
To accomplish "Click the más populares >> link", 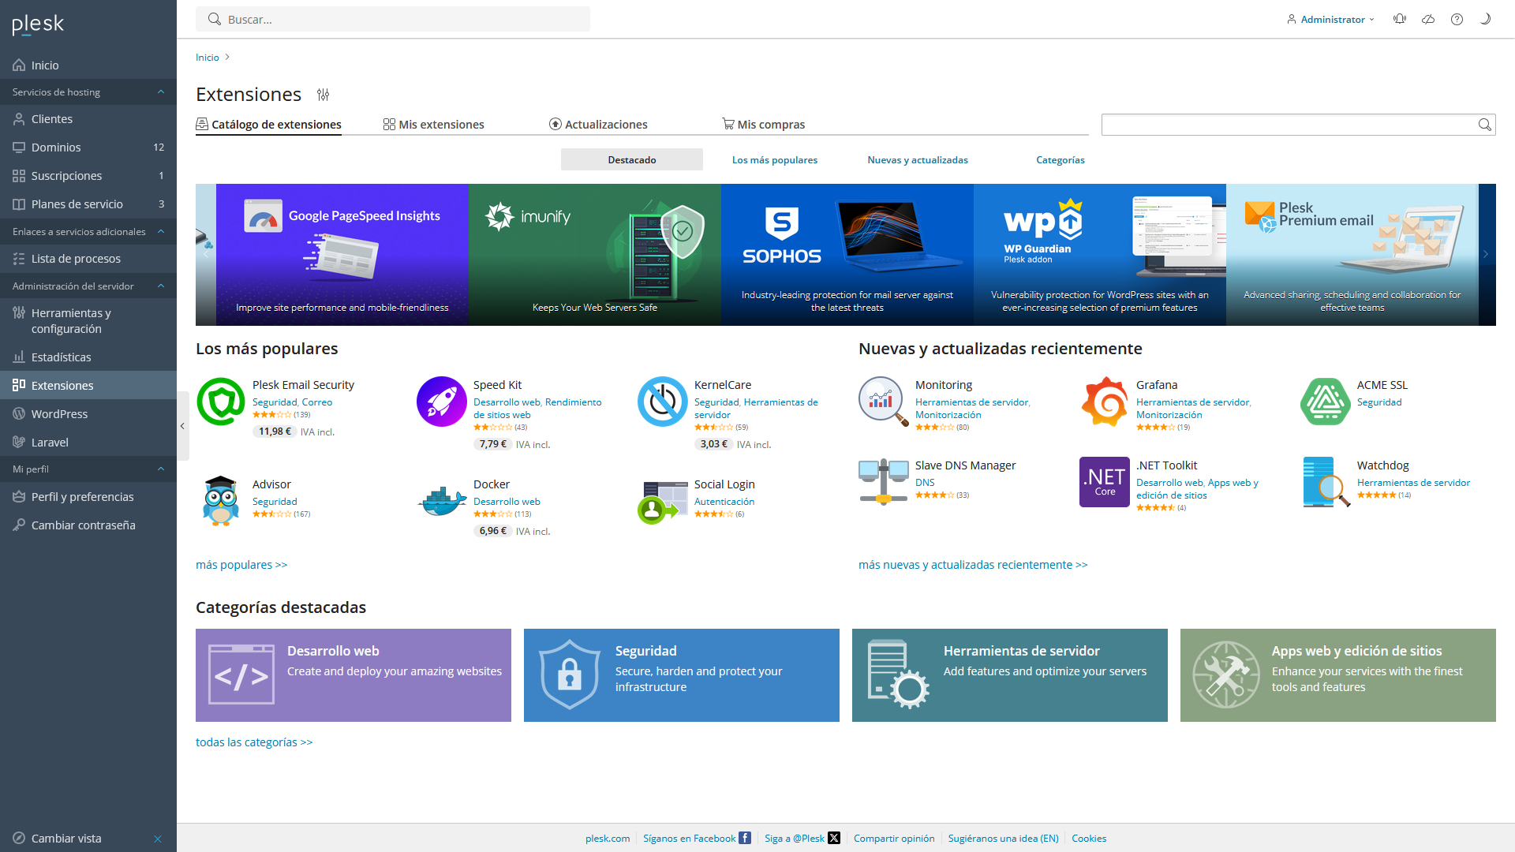I will (241, 565).
